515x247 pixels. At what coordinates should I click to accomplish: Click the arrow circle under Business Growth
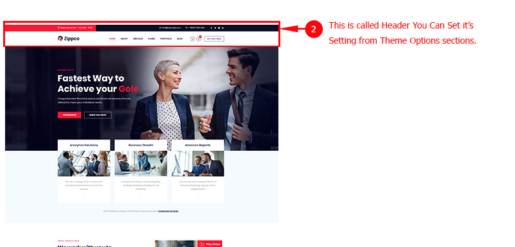141,196
